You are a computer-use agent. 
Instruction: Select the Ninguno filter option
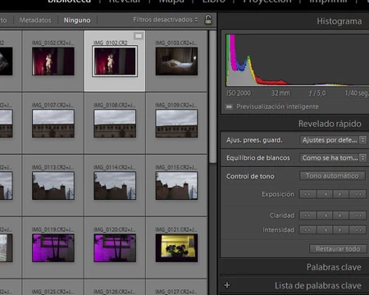pos(77,20)
